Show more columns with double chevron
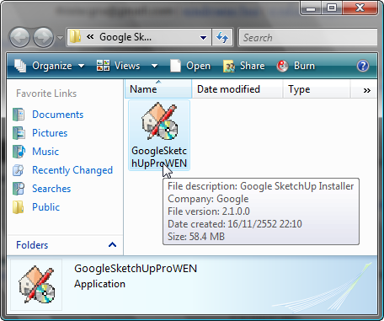Viewport: 384px width, 321px height. point(366,90)
